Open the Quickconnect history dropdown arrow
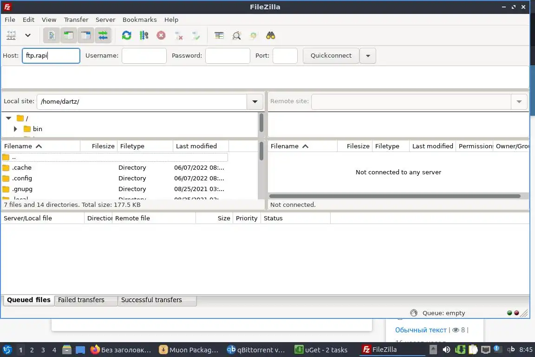 (x=368, y=56)
